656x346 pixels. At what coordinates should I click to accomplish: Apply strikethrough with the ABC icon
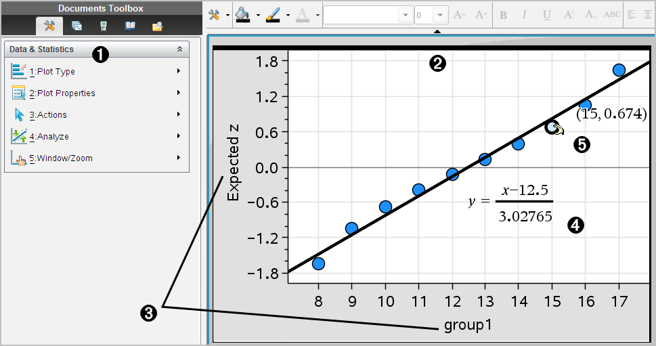(611, 15)
